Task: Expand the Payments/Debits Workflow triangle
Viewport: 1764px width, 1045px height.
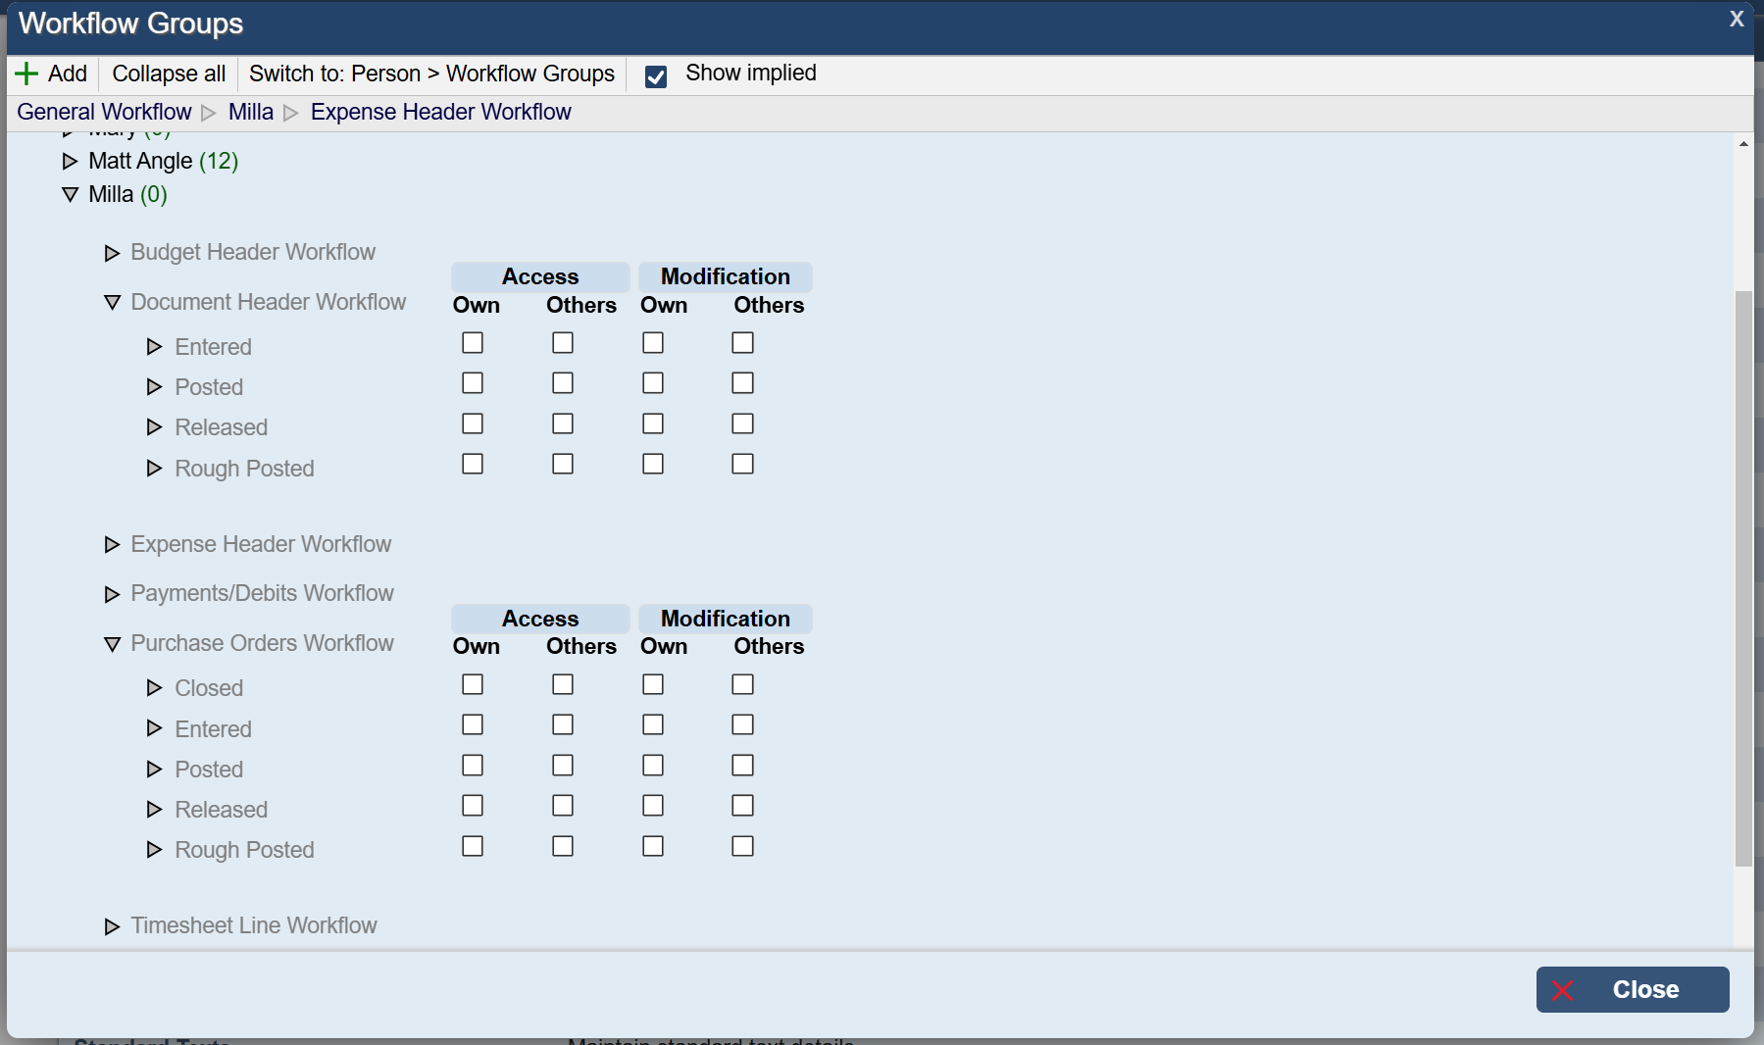Action: 112,594
